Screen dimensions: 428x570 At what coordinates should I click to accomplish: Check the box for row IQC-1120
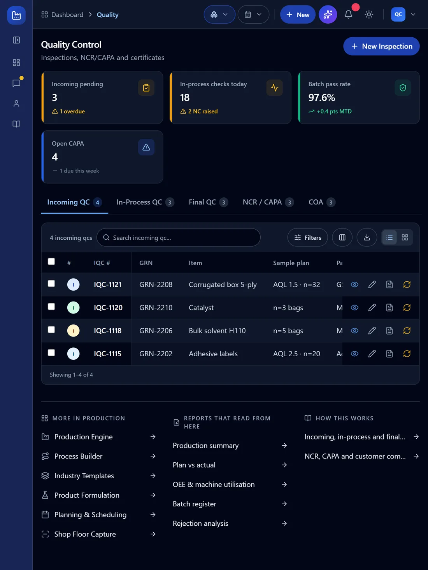point(51,307)
